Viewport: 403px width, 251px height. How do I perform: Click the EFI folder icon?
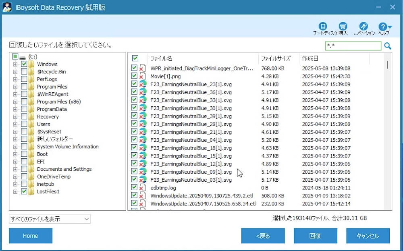click(x=31, y=162)
